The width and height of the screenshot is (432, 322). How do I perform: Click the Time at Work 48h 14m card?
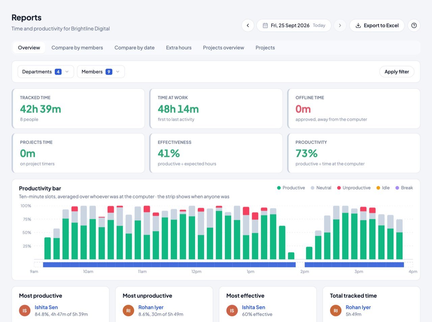216,108
